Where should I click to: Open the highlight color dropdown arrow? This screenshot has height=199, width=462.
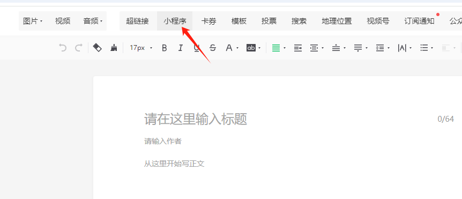tap(259, 48)
